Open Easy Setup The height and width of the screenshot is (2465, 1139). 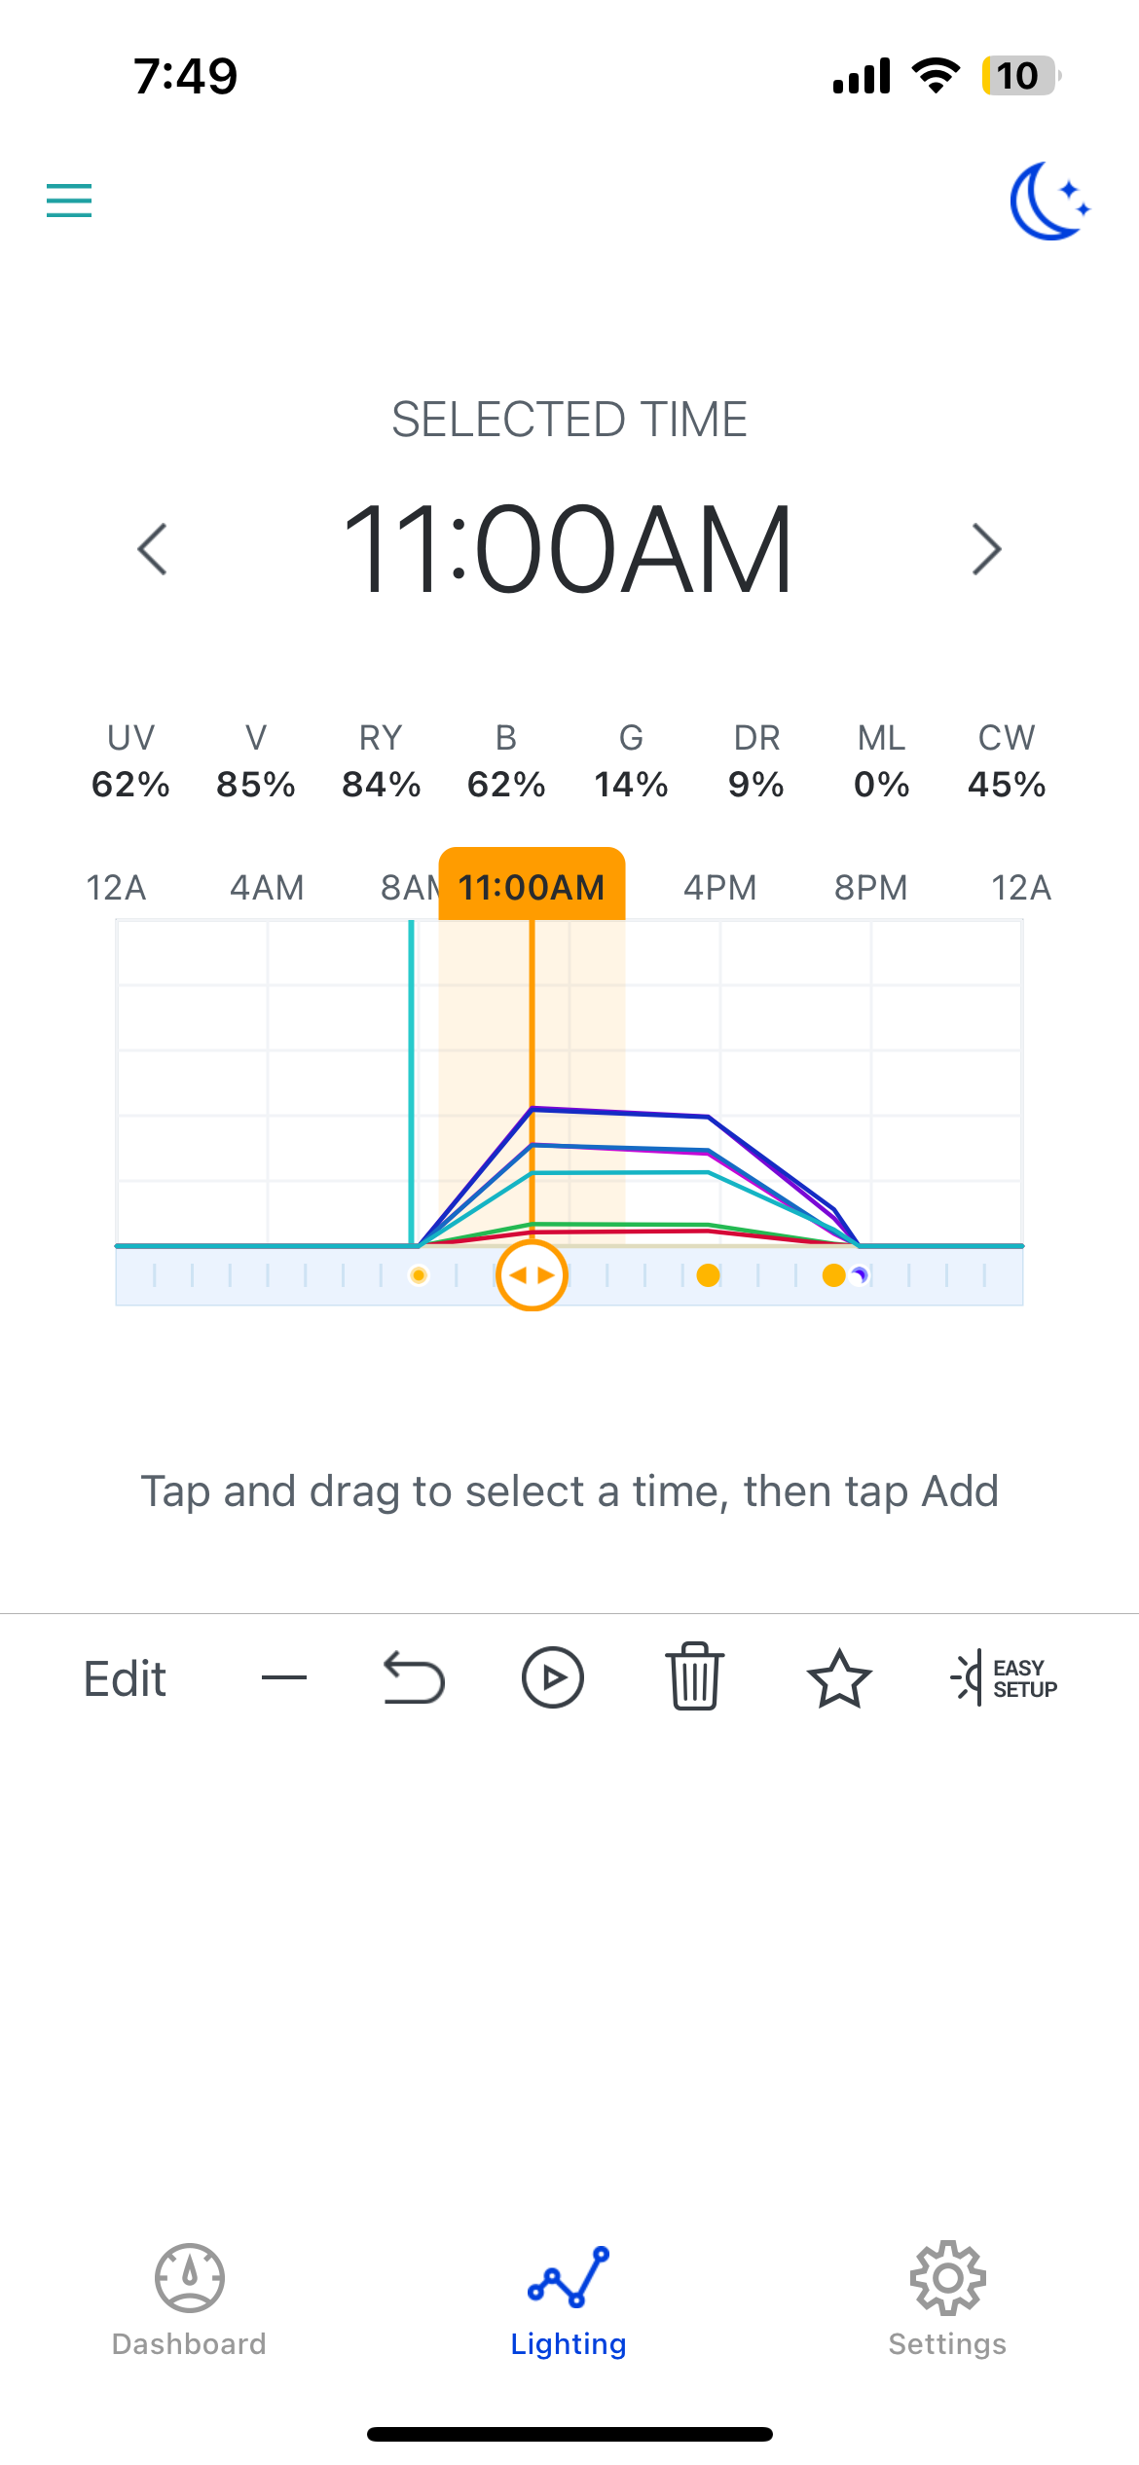[x=1004, y=1678]
